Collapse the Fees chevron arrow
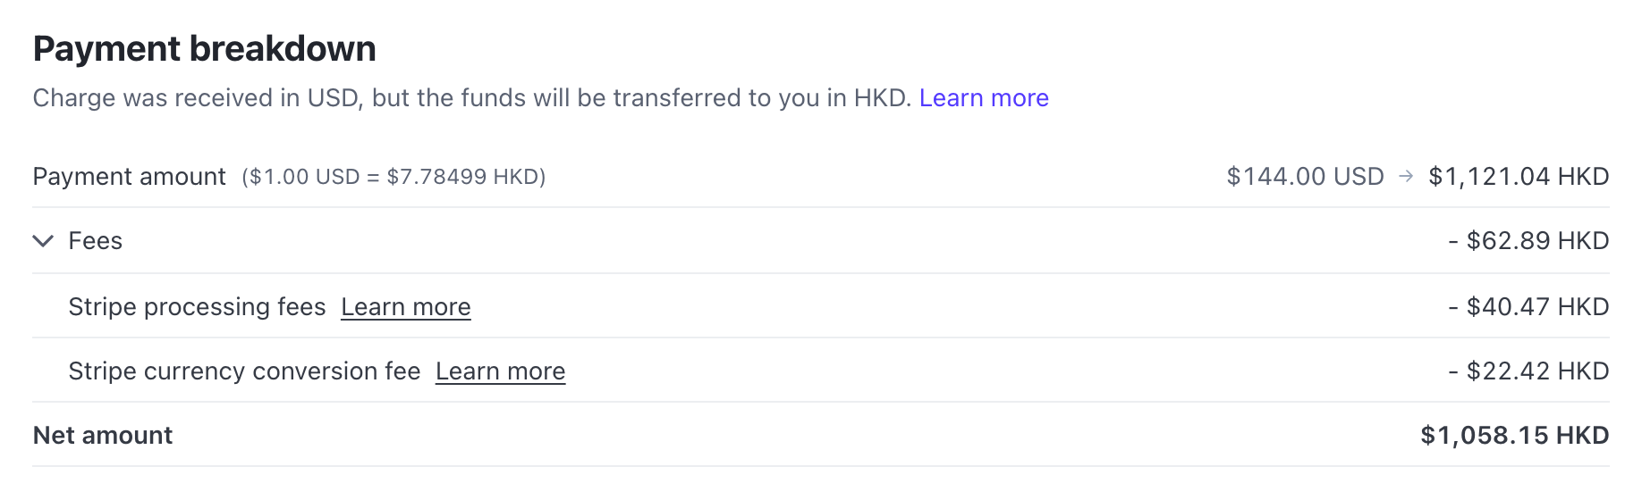The height and width of the screenshot is (500, 1642). (43, 241)
